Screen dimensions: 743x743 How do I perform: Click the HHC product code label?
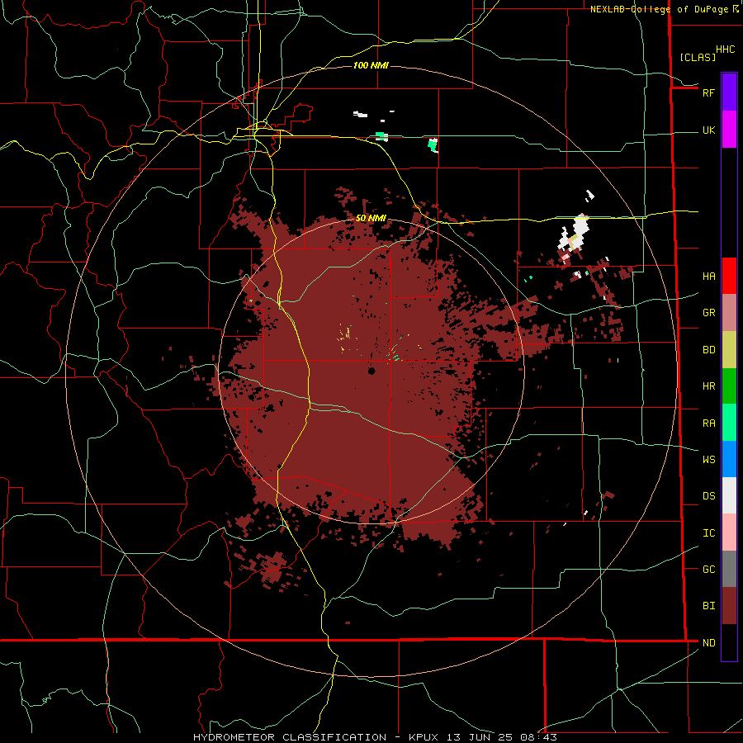click(725, 50)
